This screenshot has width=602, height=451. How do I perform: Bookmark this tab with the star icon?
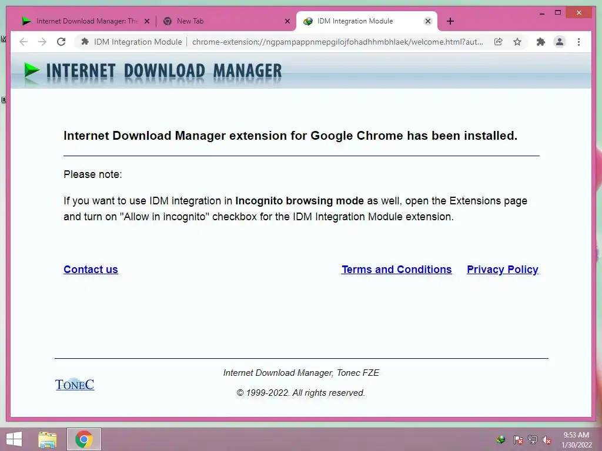point(517,42)
